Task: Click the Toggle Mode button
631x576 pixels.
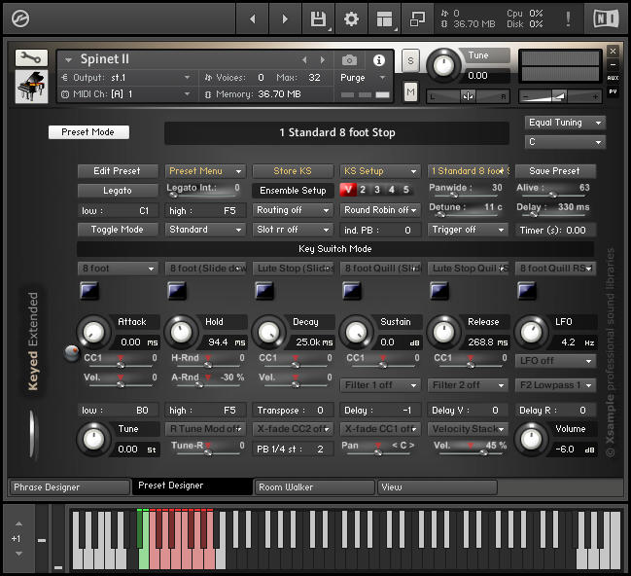Action: [118, 230]
